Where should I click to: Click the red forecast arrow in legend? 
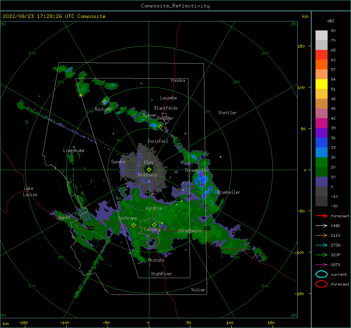coord(321,216)
